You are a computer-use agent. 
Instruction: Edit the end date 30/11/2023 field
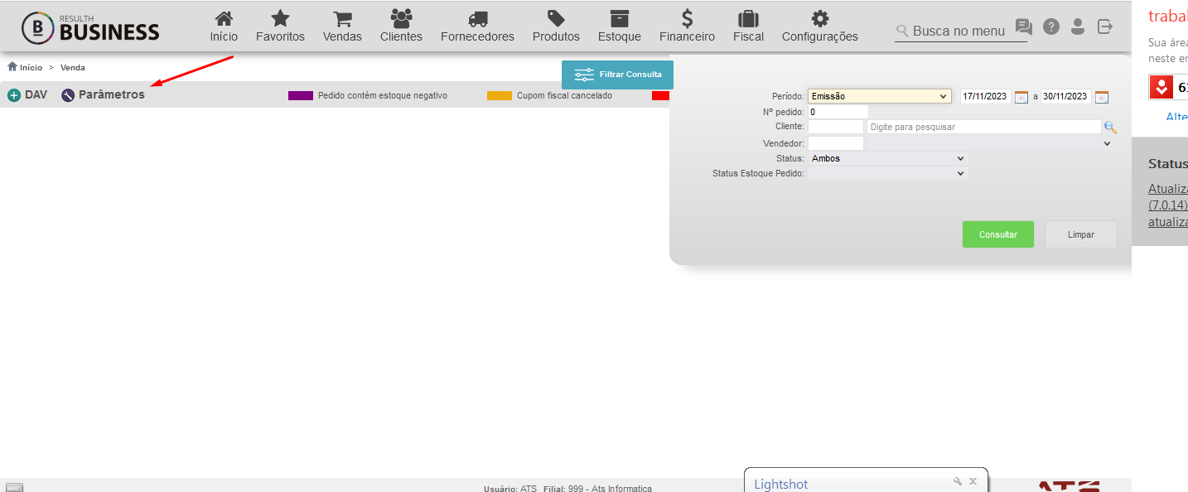(1065, 96)
